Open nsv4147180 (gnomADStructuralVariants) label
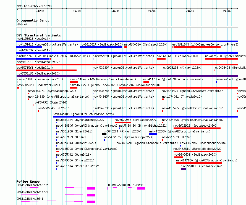Viewport: 246px width, 205px height. [207, 160]
